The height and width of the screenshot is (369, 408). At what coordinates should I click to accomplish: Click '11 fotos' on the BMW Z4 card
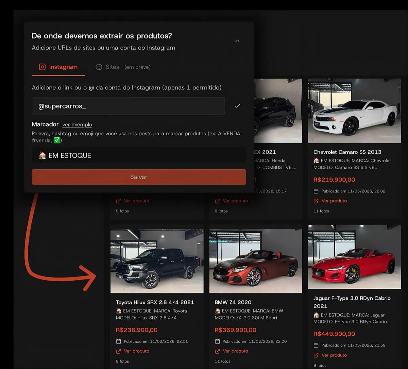(x=222, y=361)
